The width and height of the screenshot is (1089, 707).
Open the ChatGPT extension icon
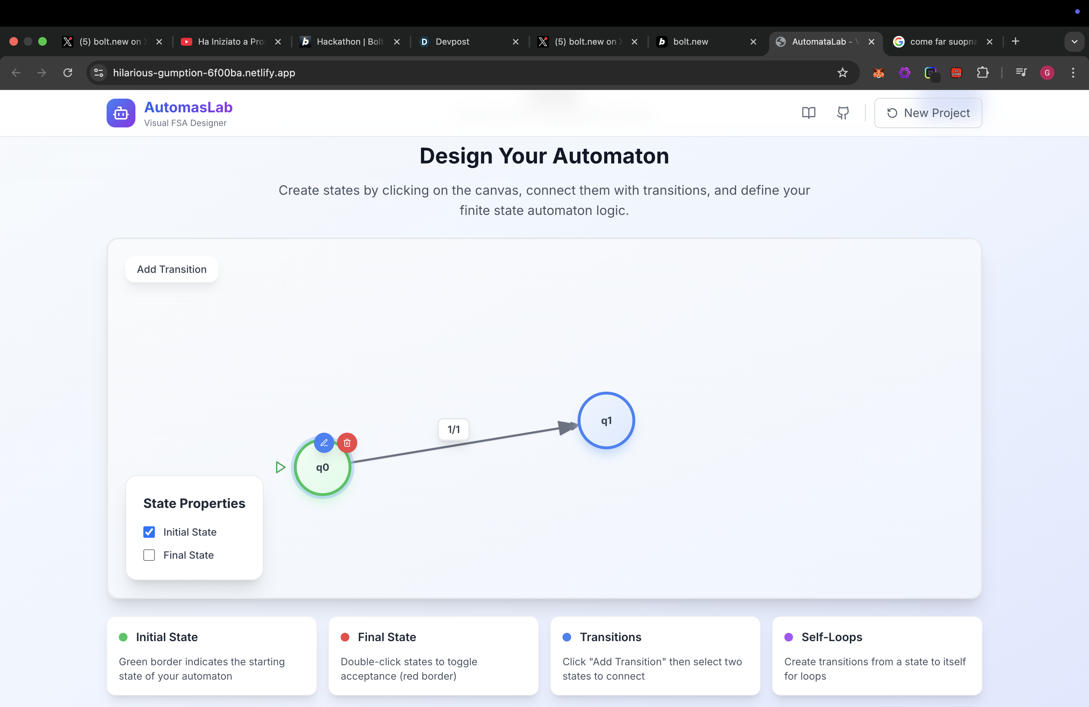904,73
